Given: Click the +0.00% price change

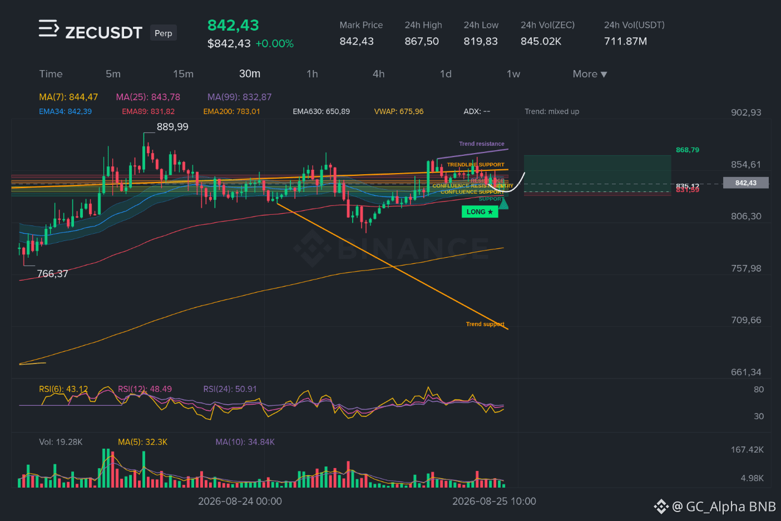Looking at the screenshot, I should 274,43.
